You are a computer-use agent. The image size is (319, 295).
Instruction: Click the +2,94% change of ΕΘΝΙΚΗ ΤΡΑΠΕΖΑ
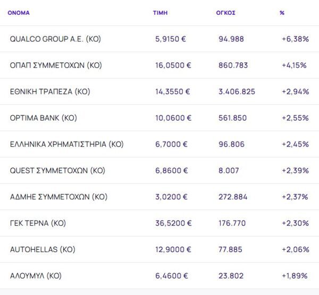(x=295, y=91)
